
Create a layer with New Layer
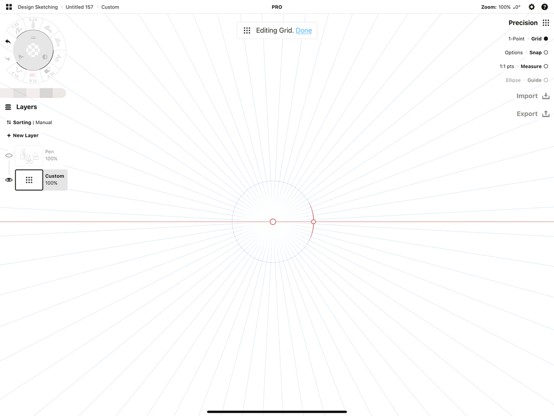pyautogui.click(x=22, y=135)
